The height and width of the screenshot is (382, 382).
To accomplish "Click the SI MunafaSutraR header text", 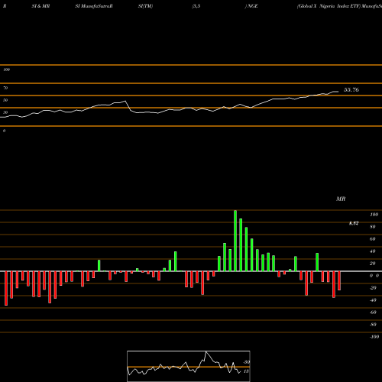I will coord(94,6).
